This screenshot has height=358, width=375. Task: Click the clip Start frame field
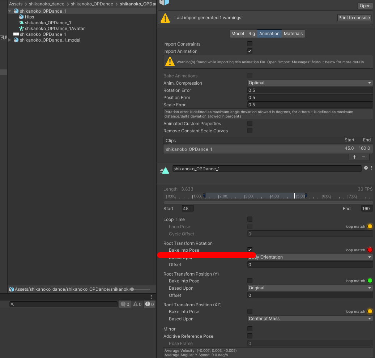coord(188,208)
